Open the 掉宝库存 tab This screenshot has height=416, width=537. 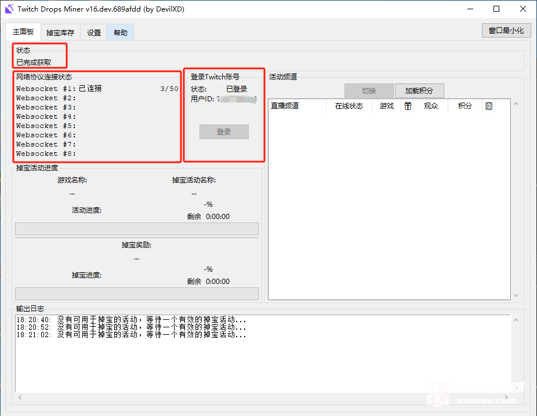[60, 33]
